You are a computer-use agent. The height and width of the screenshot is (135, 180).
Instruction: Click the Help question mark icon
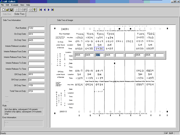pos(34,10)
